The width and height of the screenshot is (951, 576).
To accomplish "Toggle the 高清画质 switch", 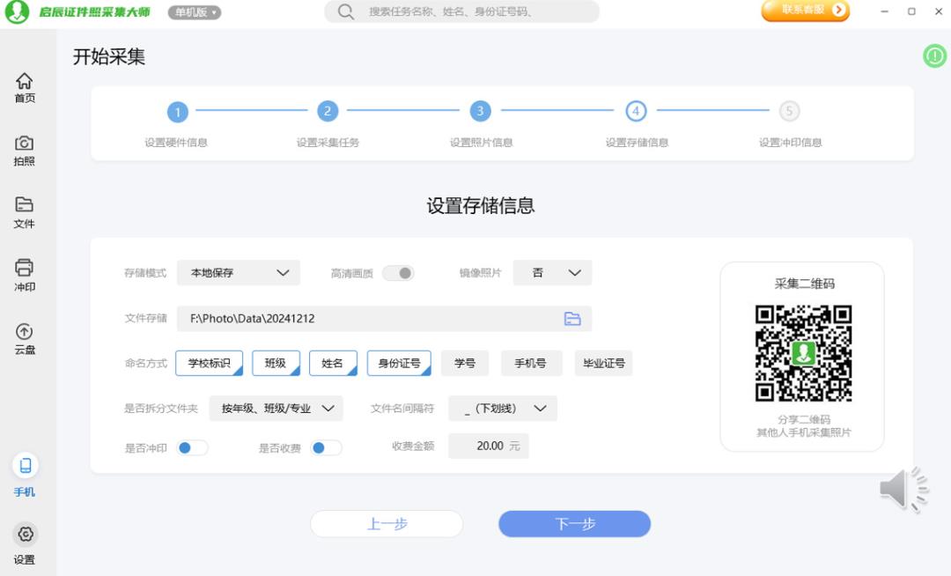I will (x=398, y=273).
